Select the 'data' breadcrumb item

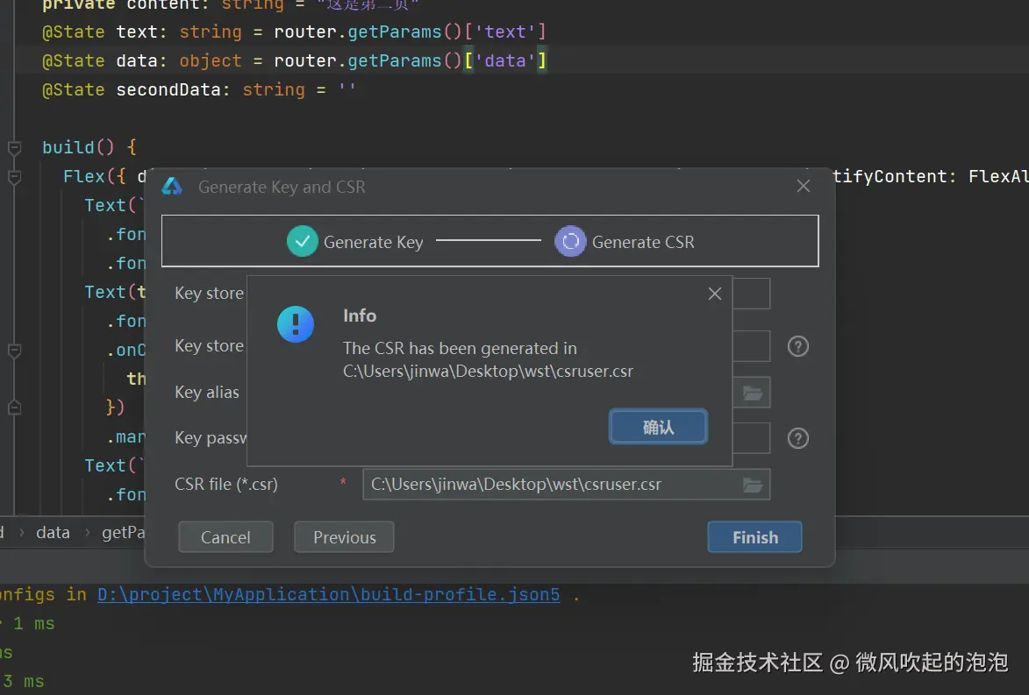(53, 532)
